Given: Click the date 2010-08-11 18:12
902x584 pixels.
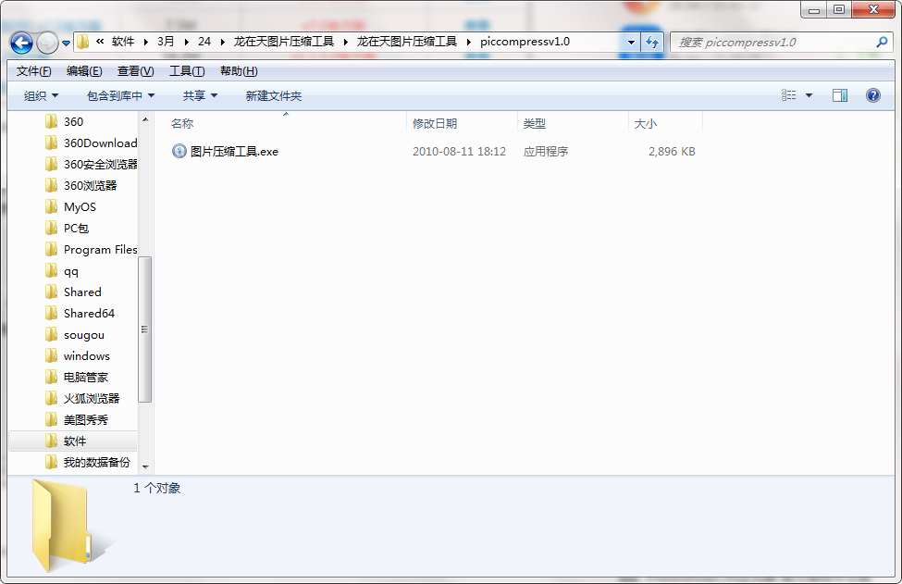Looking at the screenshot, I should click(x=459, y=152).
